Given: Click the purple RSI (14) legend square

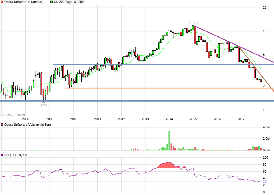Looking at the screenshot, I should point(2,155).
